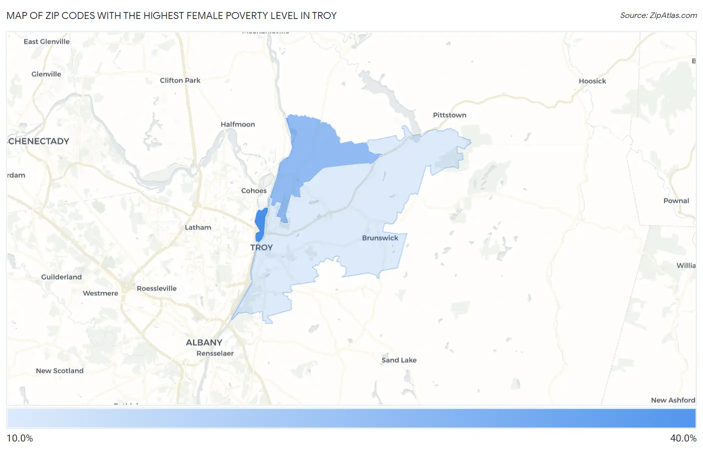Click the Guilderland label
Viewport: 703px width, 449px height.
[61, 277]
